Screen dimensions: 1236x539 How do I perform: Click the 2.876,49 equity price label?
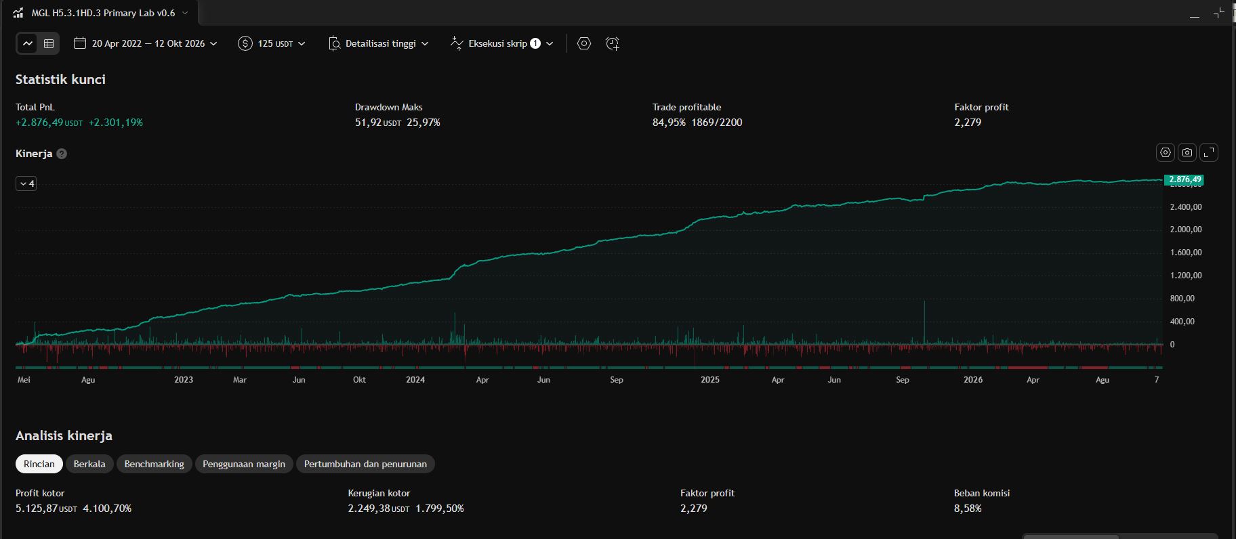tap(1184, 179)
